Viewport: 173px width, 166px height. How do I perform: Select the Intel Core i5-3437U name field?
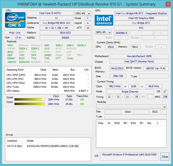50,13
